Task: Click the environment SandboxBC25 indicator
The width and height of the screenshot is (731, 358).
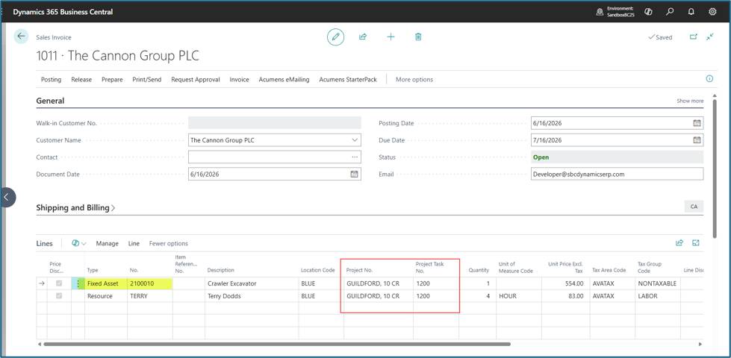Action: point(615,12)
